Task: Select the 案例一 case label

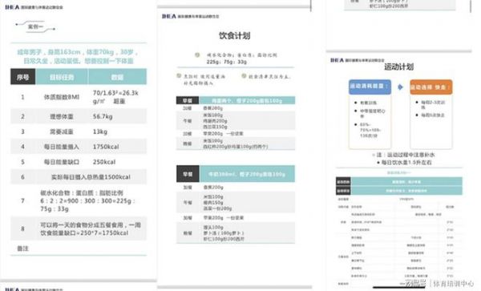Action: click(35, 26)
